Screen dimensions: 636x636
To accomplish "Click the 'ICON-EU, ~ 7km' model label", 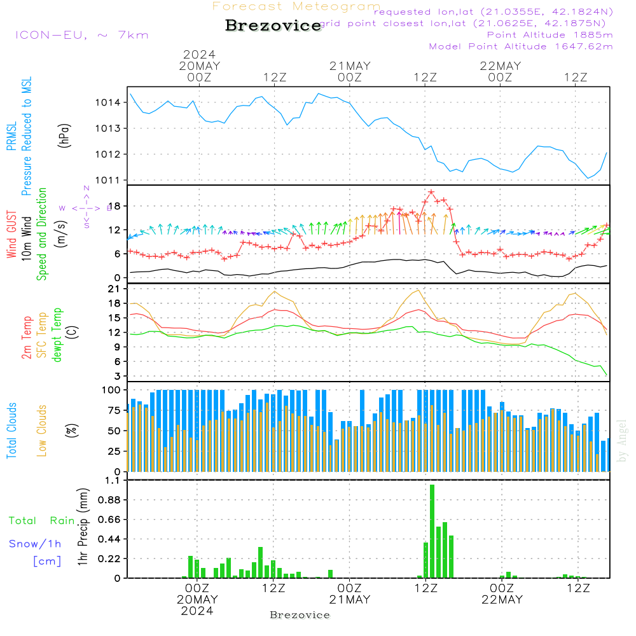I will tap(82, 35).
